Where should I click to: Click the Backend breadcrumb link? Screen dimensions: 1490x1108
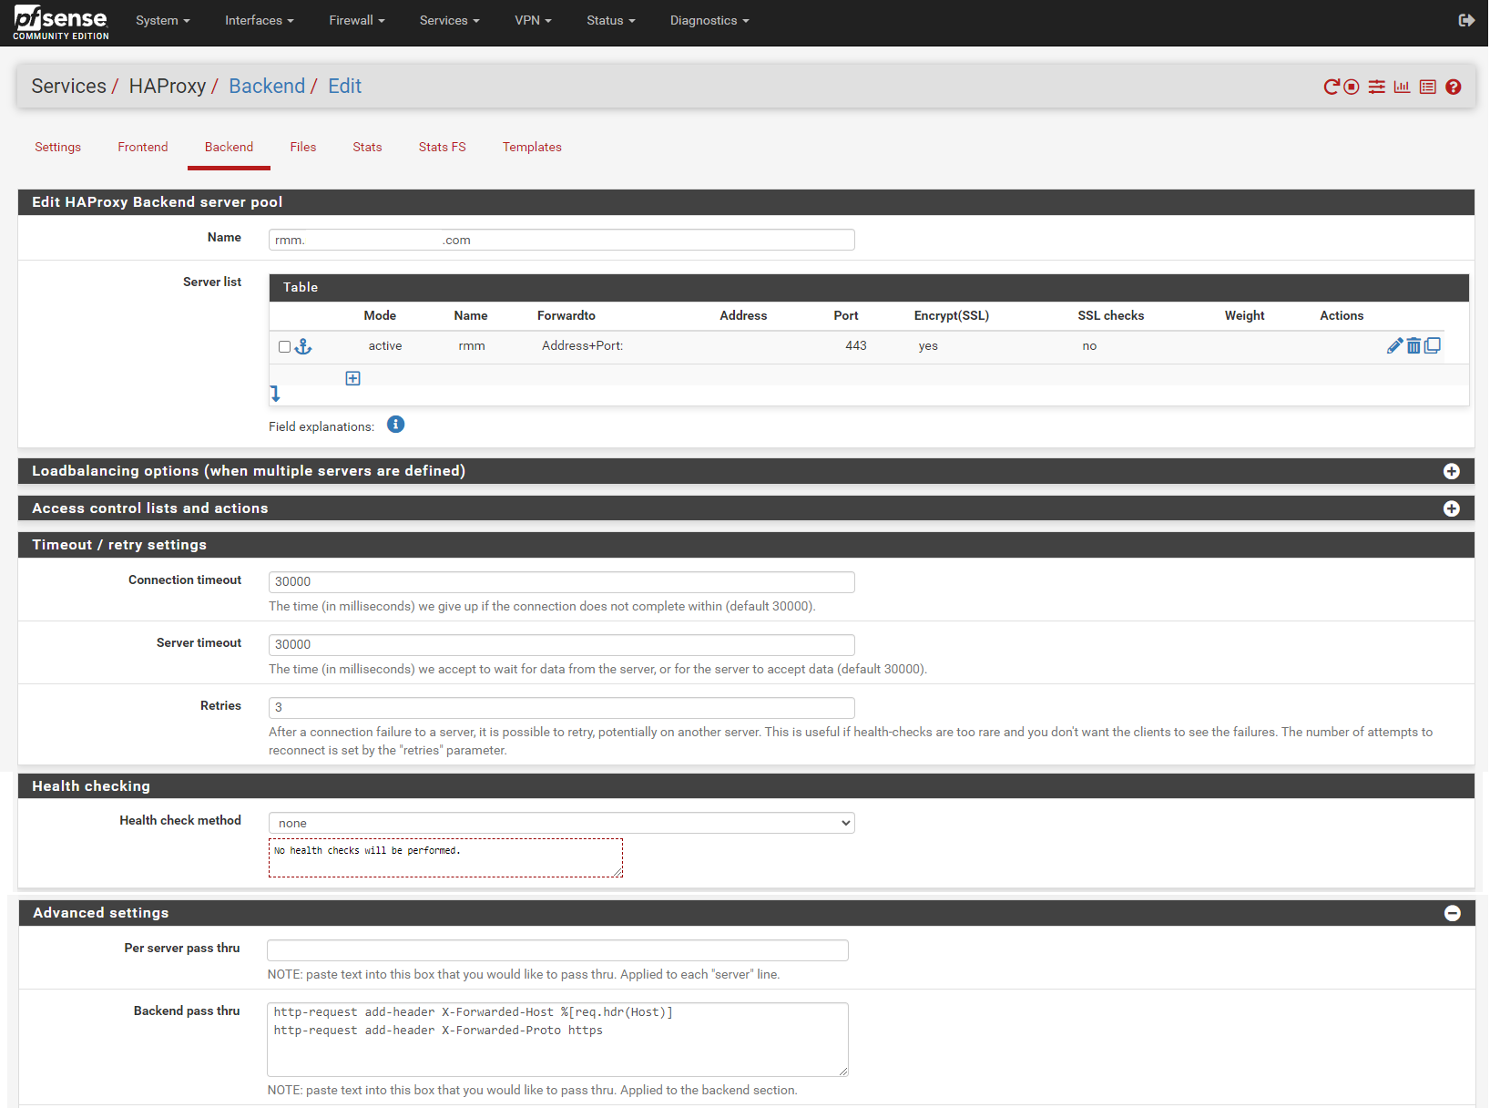267,86
